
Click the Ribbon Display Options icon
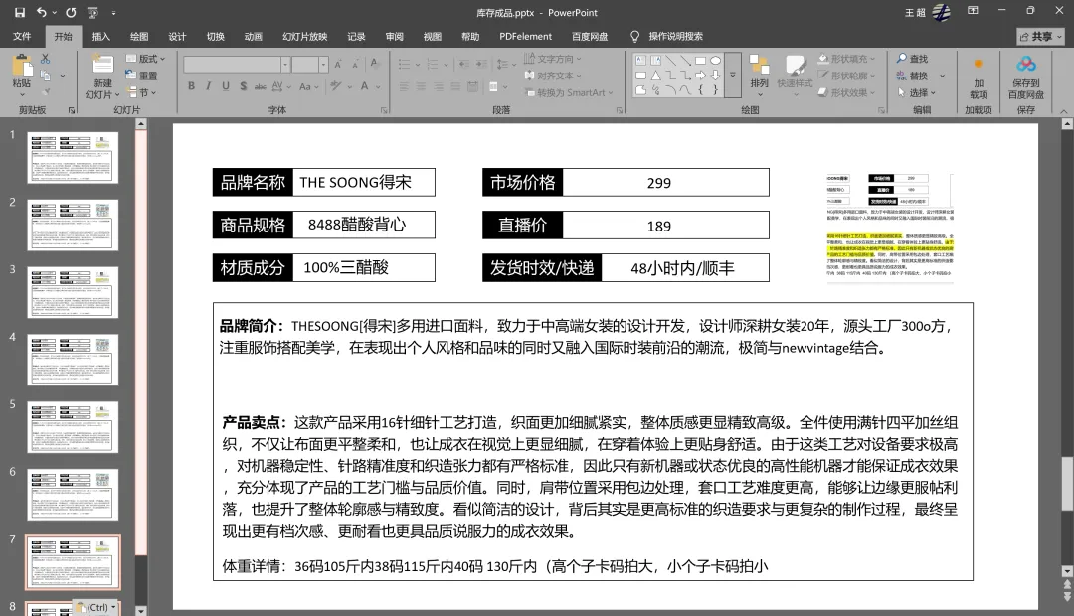tap(973, 12)
